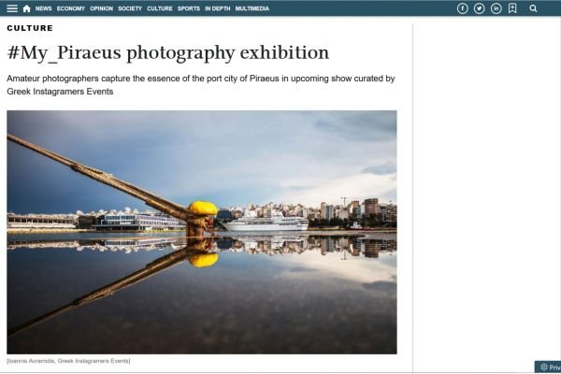This screenshot has width=561, height=374.
Task: Go to homepage via house icon
Action: point(26,8)
